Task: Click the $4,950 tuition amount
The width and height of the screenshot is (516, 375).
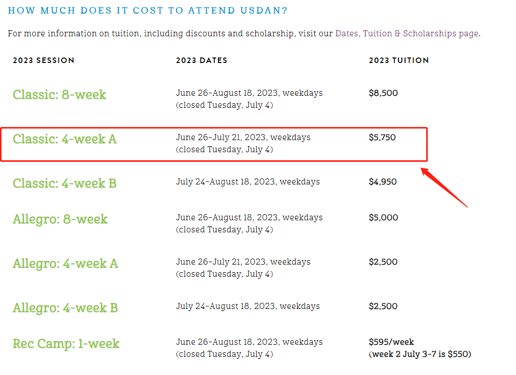Action: tap(383, 182)
